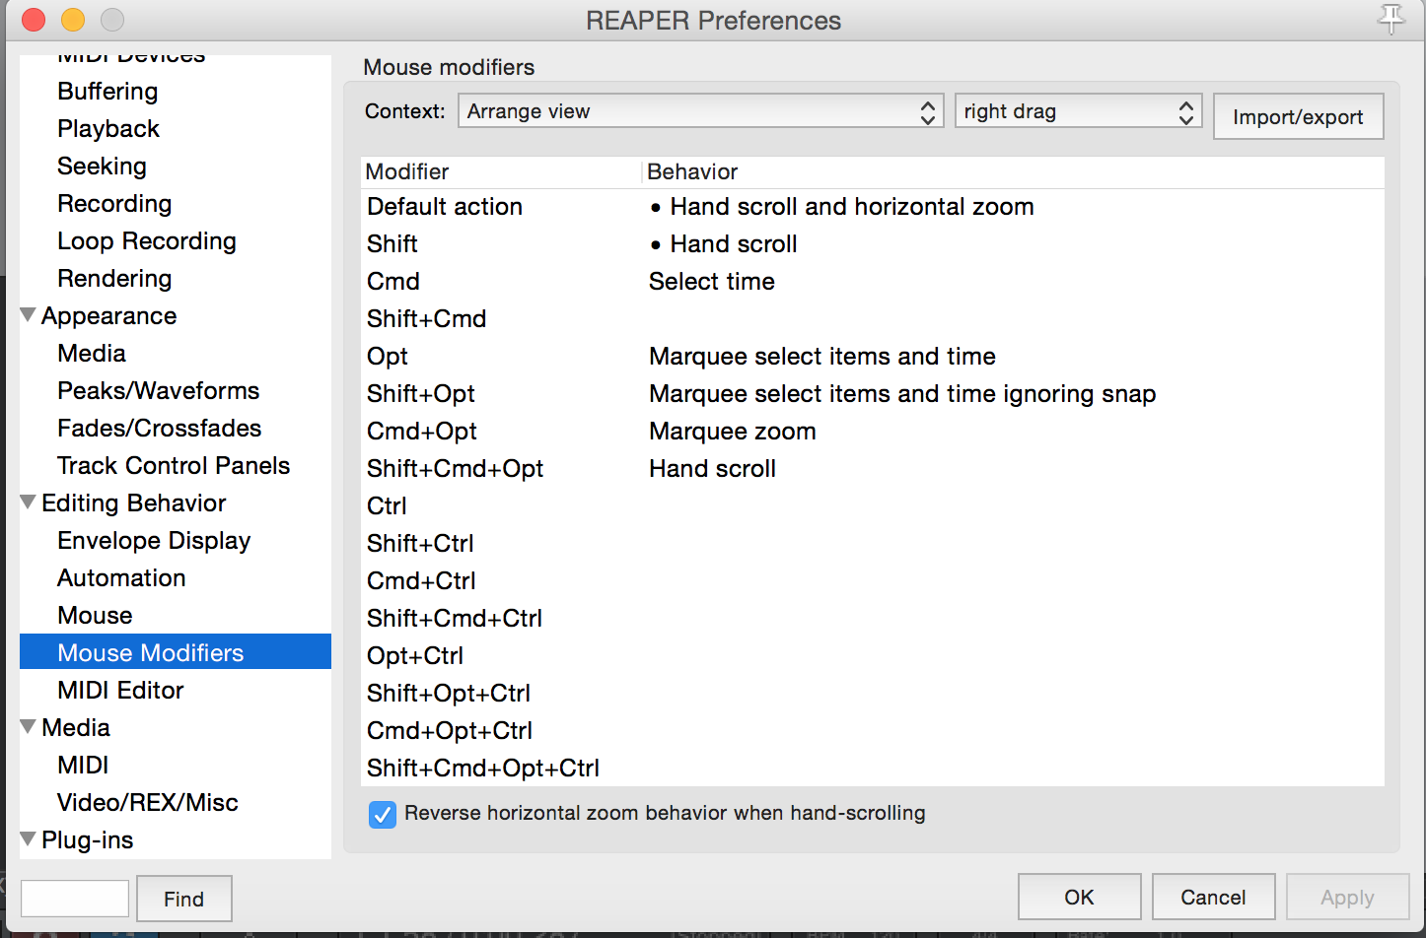The image size is (1426, 938).
Task: Click the pin icon in the title bar
Action: pyautogui.click(x=1390, y=18)
